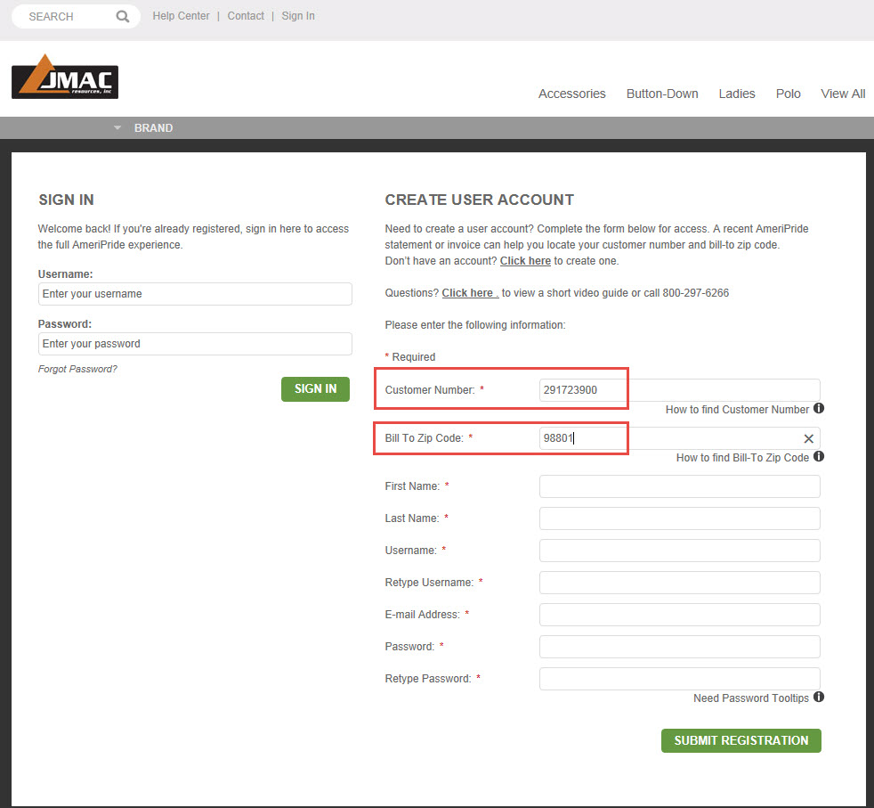This screenshot has width=874, height=808.
Task: Open the Accessories menu
Action: [571, 94]
